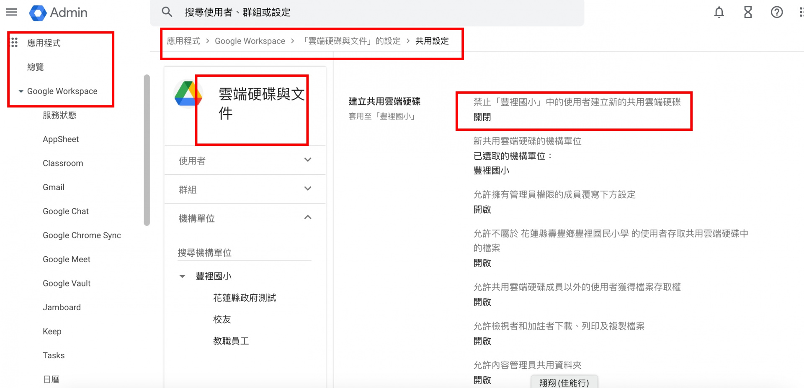Viewport: 804px width, 388px height.
Task: Expand the 群組 section
Action: 308,189
